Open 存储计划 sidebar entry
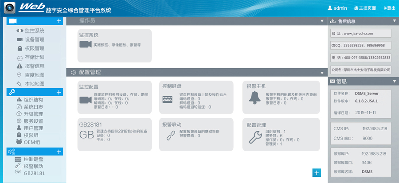This screenshot has width=399, height=183. 34,58
